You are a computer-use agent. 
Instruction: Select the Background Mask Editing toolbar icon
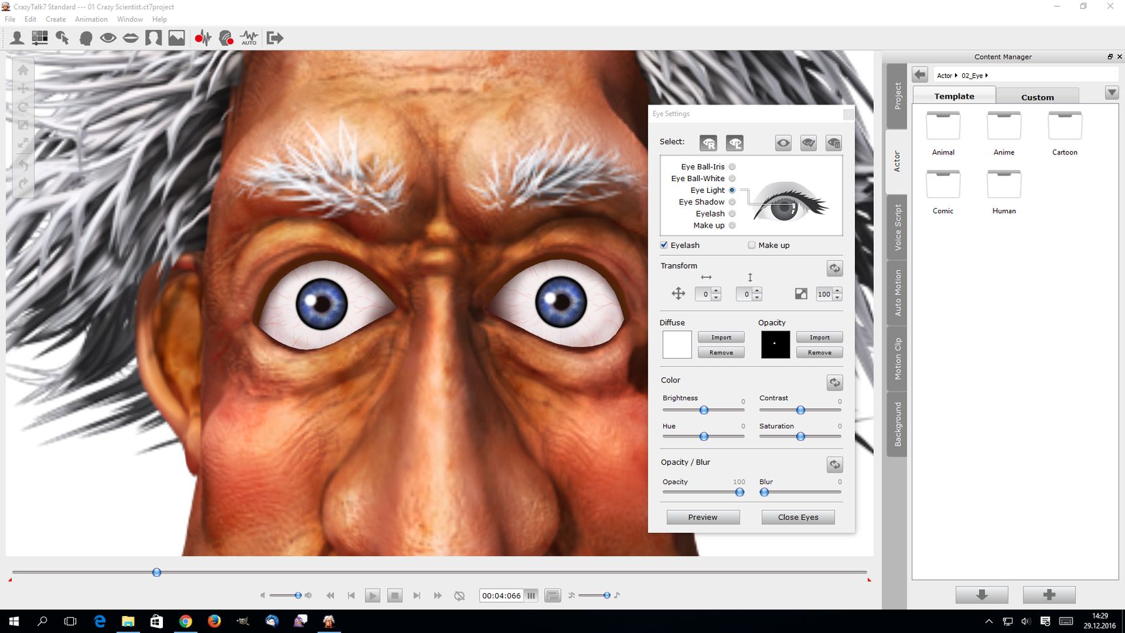point(154,38)
